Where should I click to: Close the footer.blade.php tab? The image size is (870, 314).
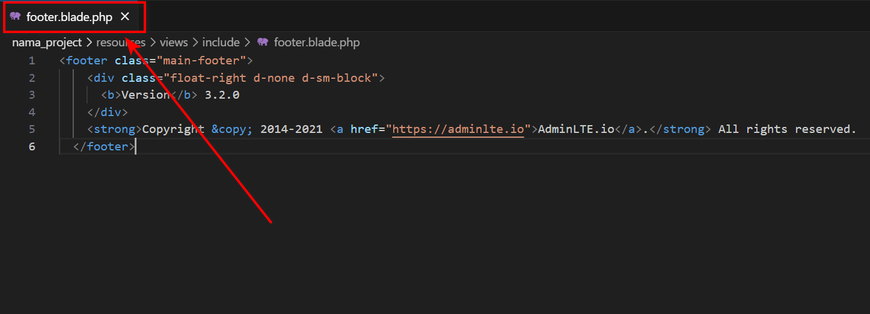[x=125, y=17]
